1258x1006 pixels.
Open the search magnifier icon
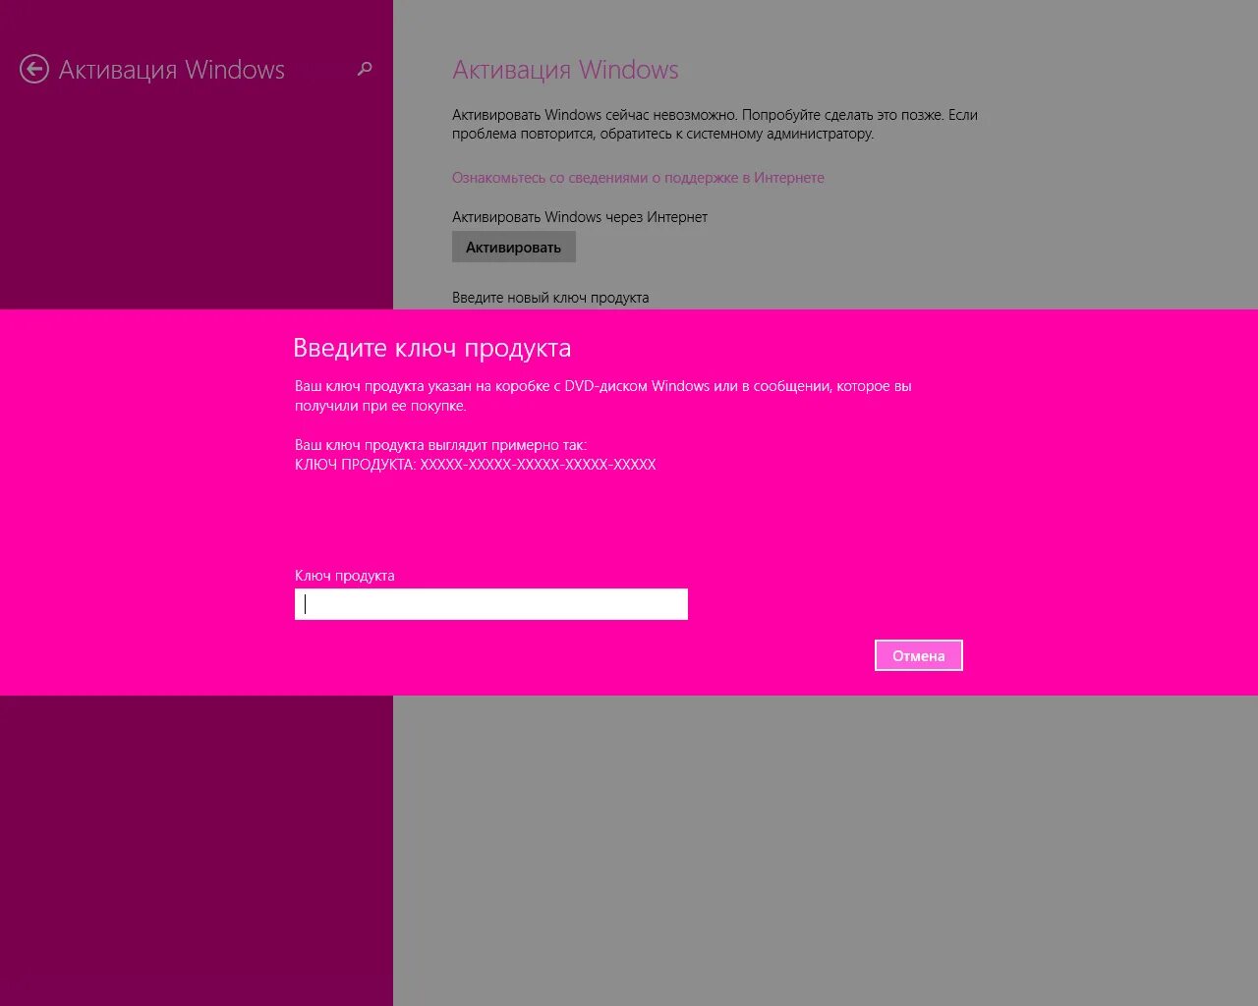pyautogui.click(x=365, y=69)
